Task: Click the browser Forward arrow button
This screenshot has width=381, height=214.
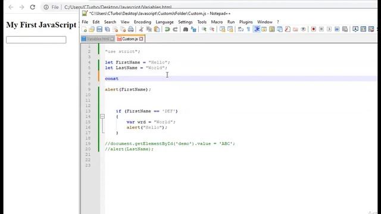Action: 21,7
